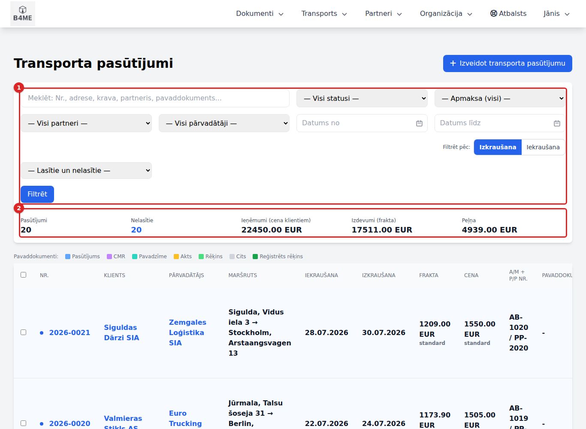
Task: Click the gray Cits legend square
Action: (232, 257)
